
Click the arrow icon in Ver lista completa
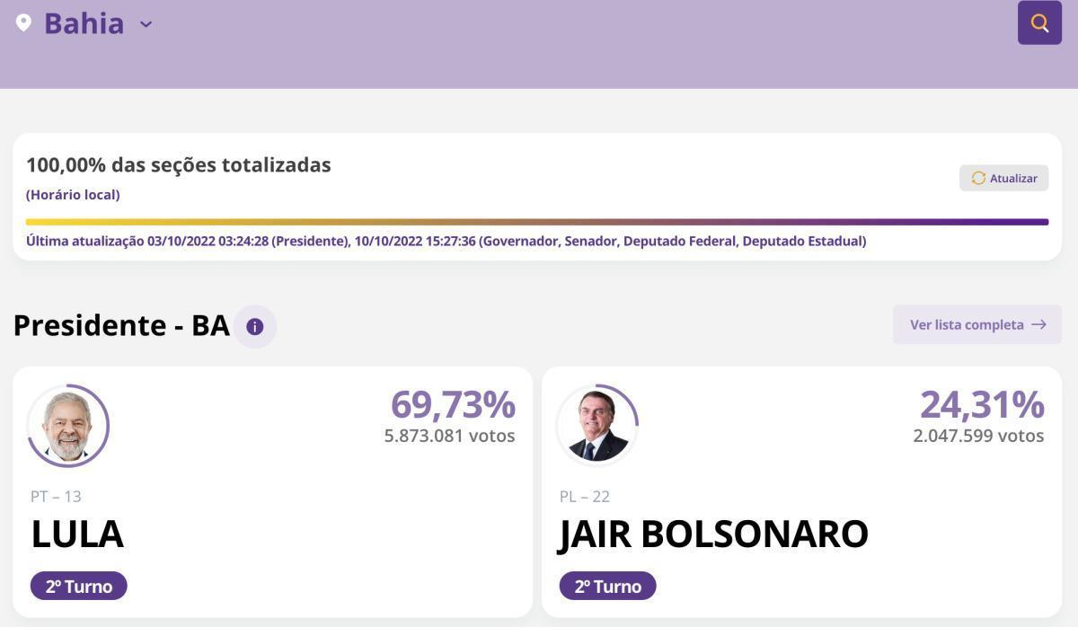pyautogui.click(x=1038, y=324)
